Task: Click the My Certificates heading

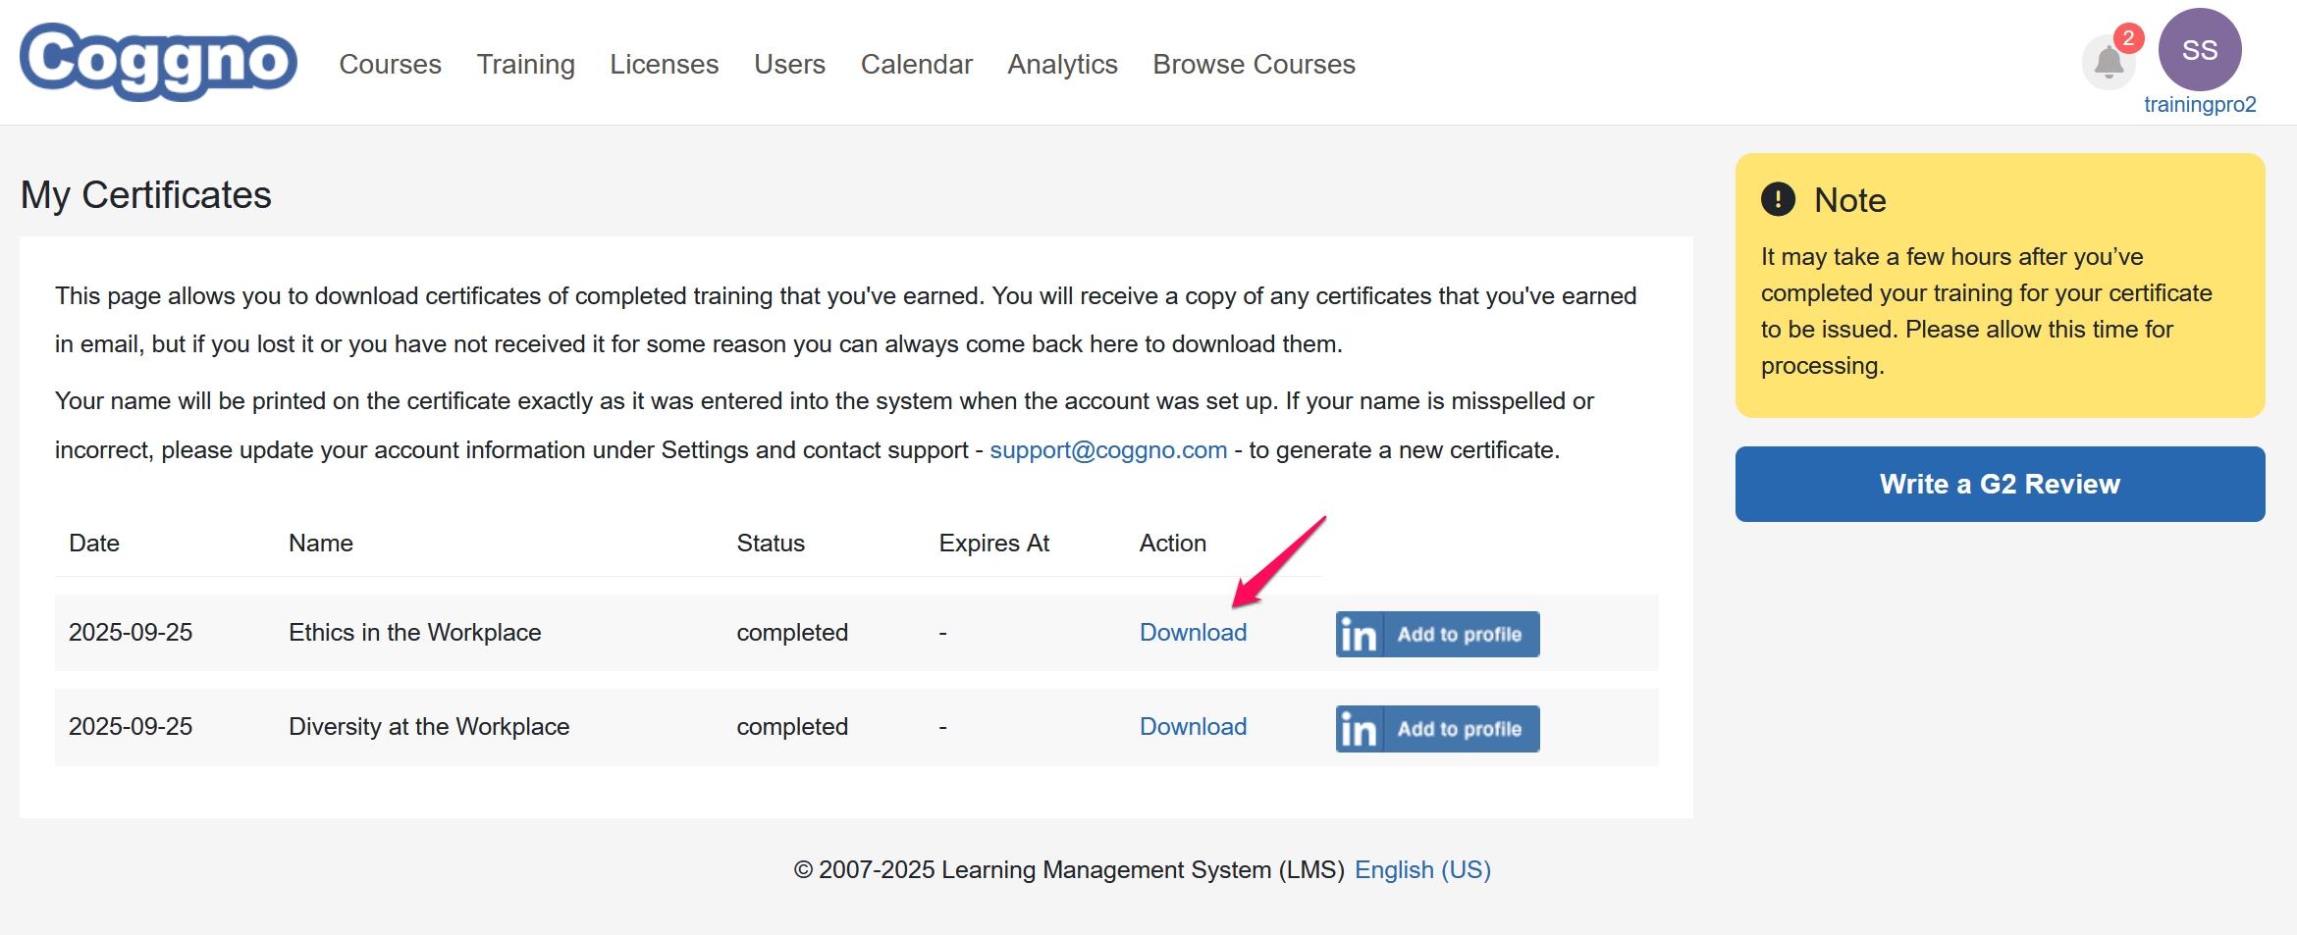Action: coord(146,195)
